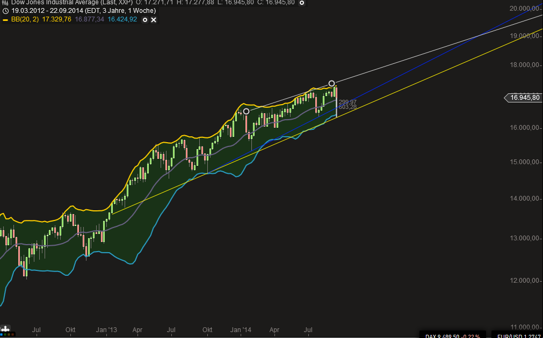Select the upper white circle trendline handle

(332, 83)
